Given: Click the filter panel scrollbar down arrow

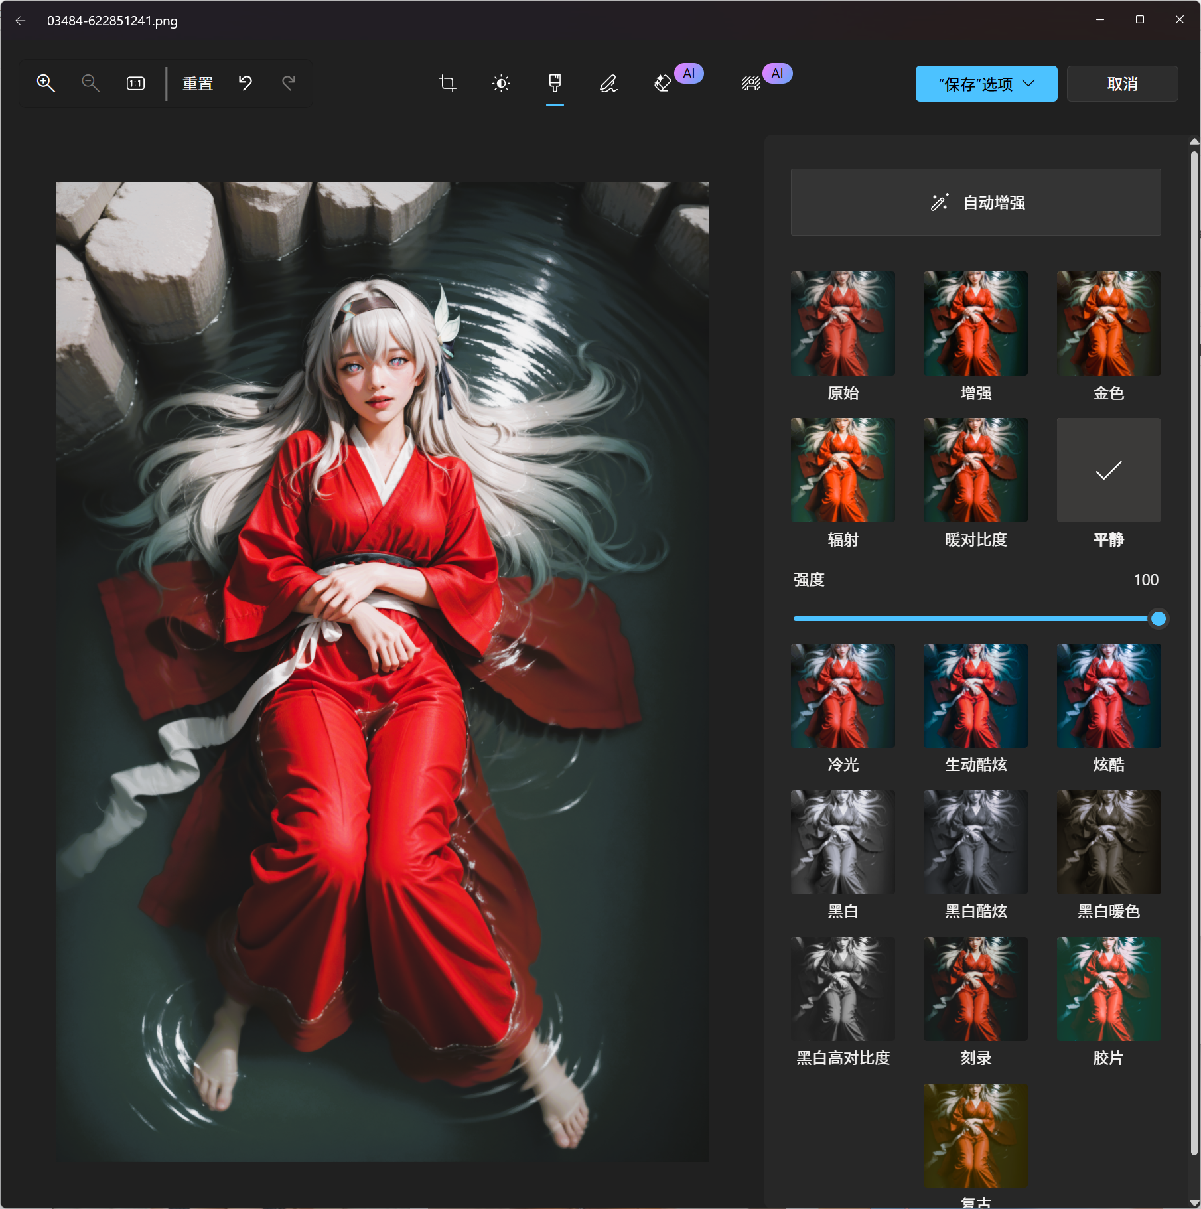Looking at the screenshot, I should (x=1194, y=1202).
